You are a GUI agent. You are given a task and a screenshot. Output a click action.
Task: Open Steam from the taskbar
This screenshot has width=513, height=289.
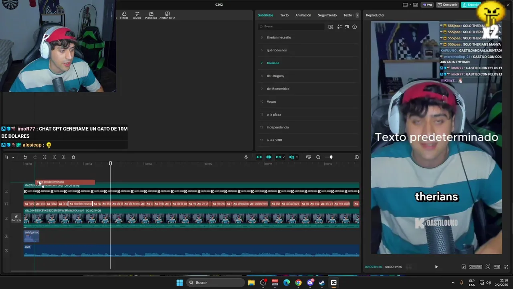pyautogui.click(x=322, y=283)
